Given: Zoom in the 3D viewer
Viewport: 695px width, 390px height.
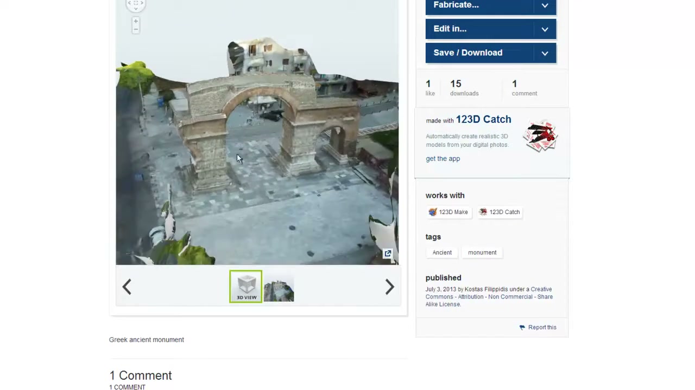Looking at the screenshot, I should coord(136,22).
